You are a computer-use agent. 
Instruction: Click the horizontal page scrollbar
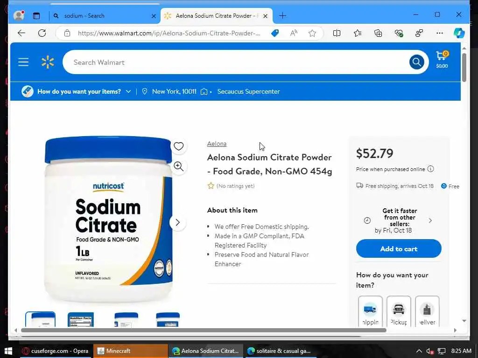(204, 330)
